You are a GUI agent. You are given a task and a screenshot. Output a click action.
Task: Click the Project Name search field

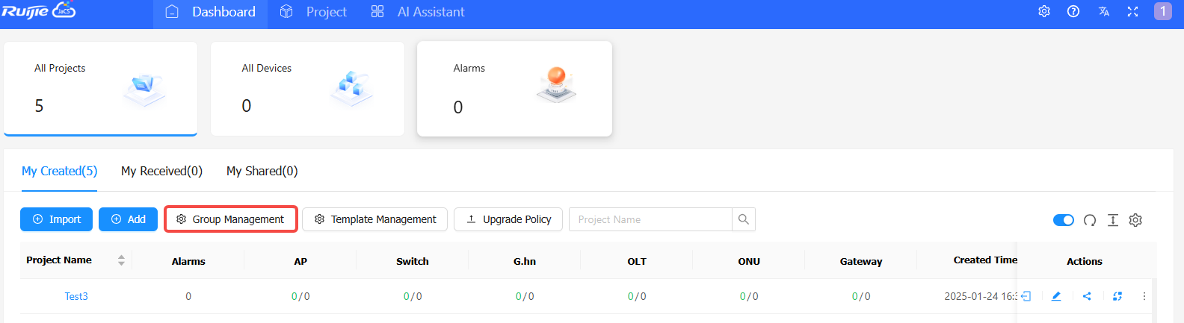(x=650, y=219)
